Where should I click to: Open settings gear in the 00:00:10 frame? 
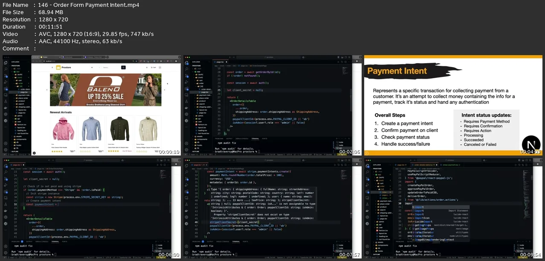point(6,150)
